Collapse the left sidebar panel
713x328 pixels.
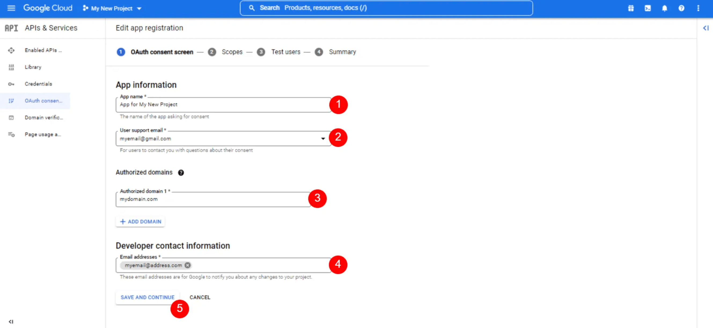point(11,322)
